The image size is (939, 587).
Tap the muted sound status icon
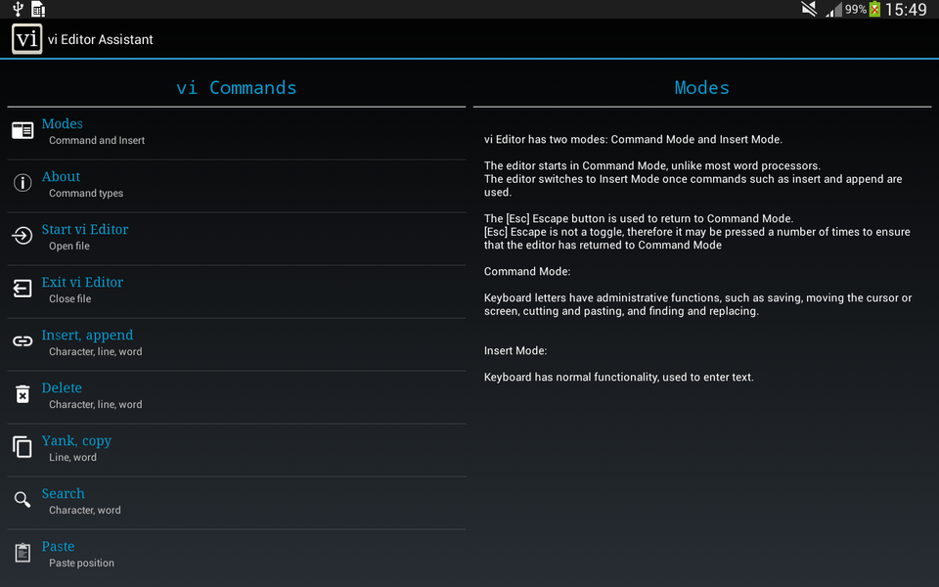(x=809, y=9)
